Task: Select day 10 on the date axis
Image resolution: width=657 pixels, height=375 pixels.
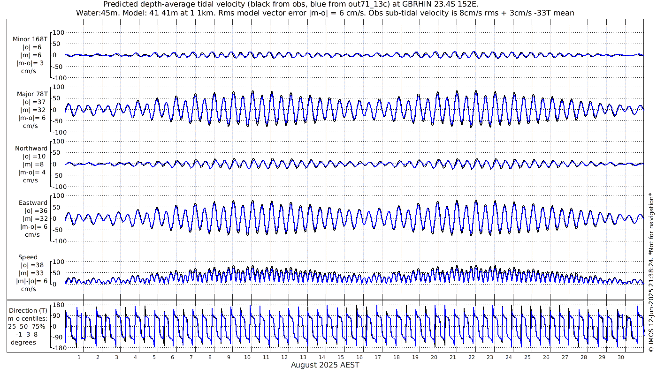Action: [x=247, y=357]
